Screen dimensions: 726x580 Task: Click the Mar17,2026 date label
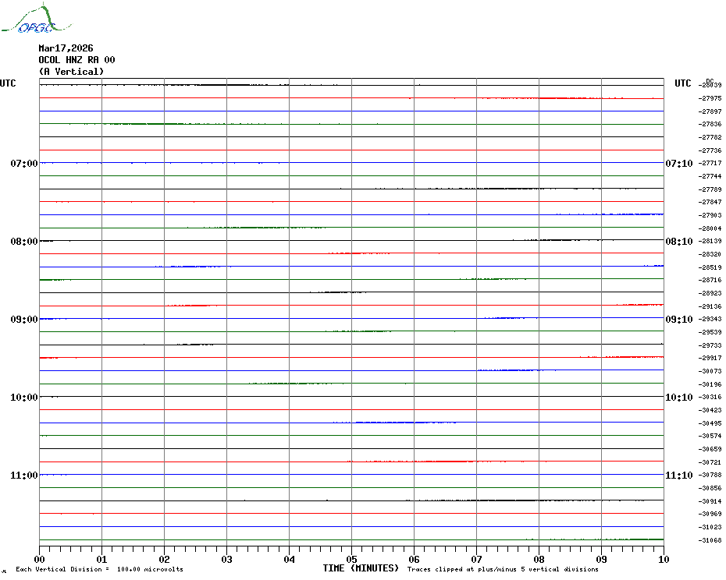click(66, 48)
